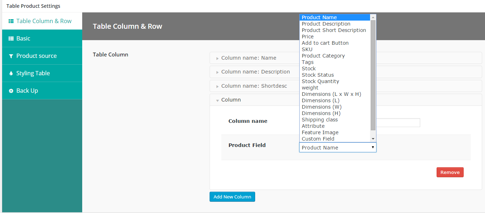This screenshot has height=213, width=485.
Task: Click the filter icon beside Product source
Action: click(11, 56)
